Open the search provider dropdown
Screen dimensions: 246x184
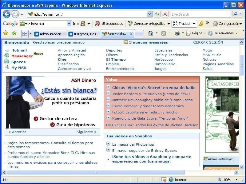tap(241, 14)
